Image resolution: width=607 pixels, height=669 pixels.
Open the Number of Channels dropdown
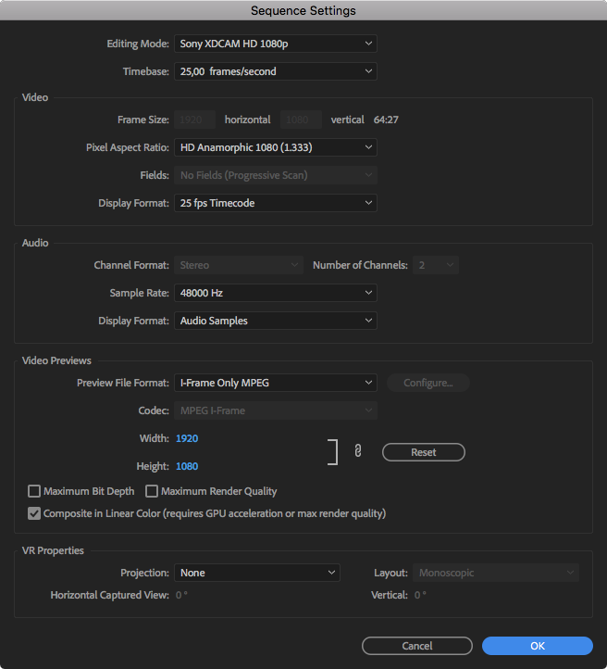click(435, 265)
